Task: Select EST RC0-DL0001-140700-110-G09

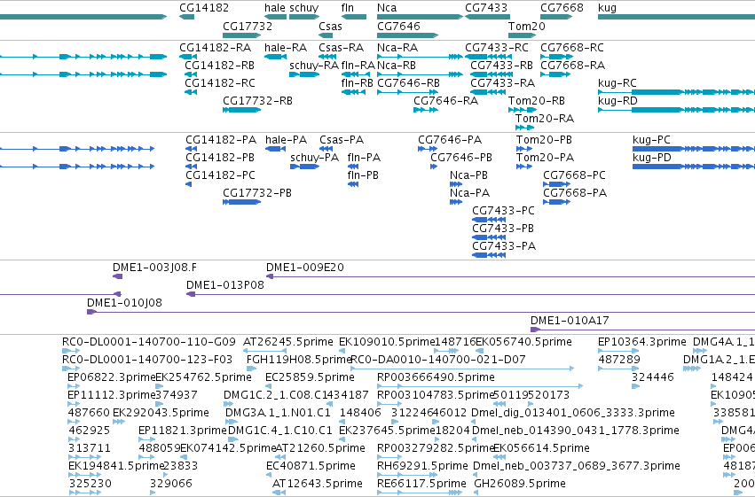Action: (x=149, y=342)
